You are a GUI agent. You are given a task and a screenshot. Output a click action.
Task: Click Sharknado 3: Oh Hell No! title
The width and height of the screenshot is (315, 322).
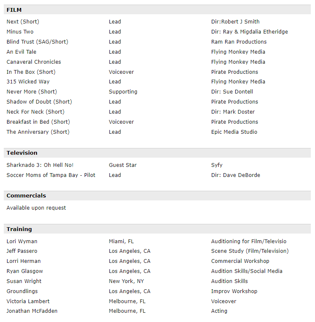pyautogui.click(x=40, y=165)
